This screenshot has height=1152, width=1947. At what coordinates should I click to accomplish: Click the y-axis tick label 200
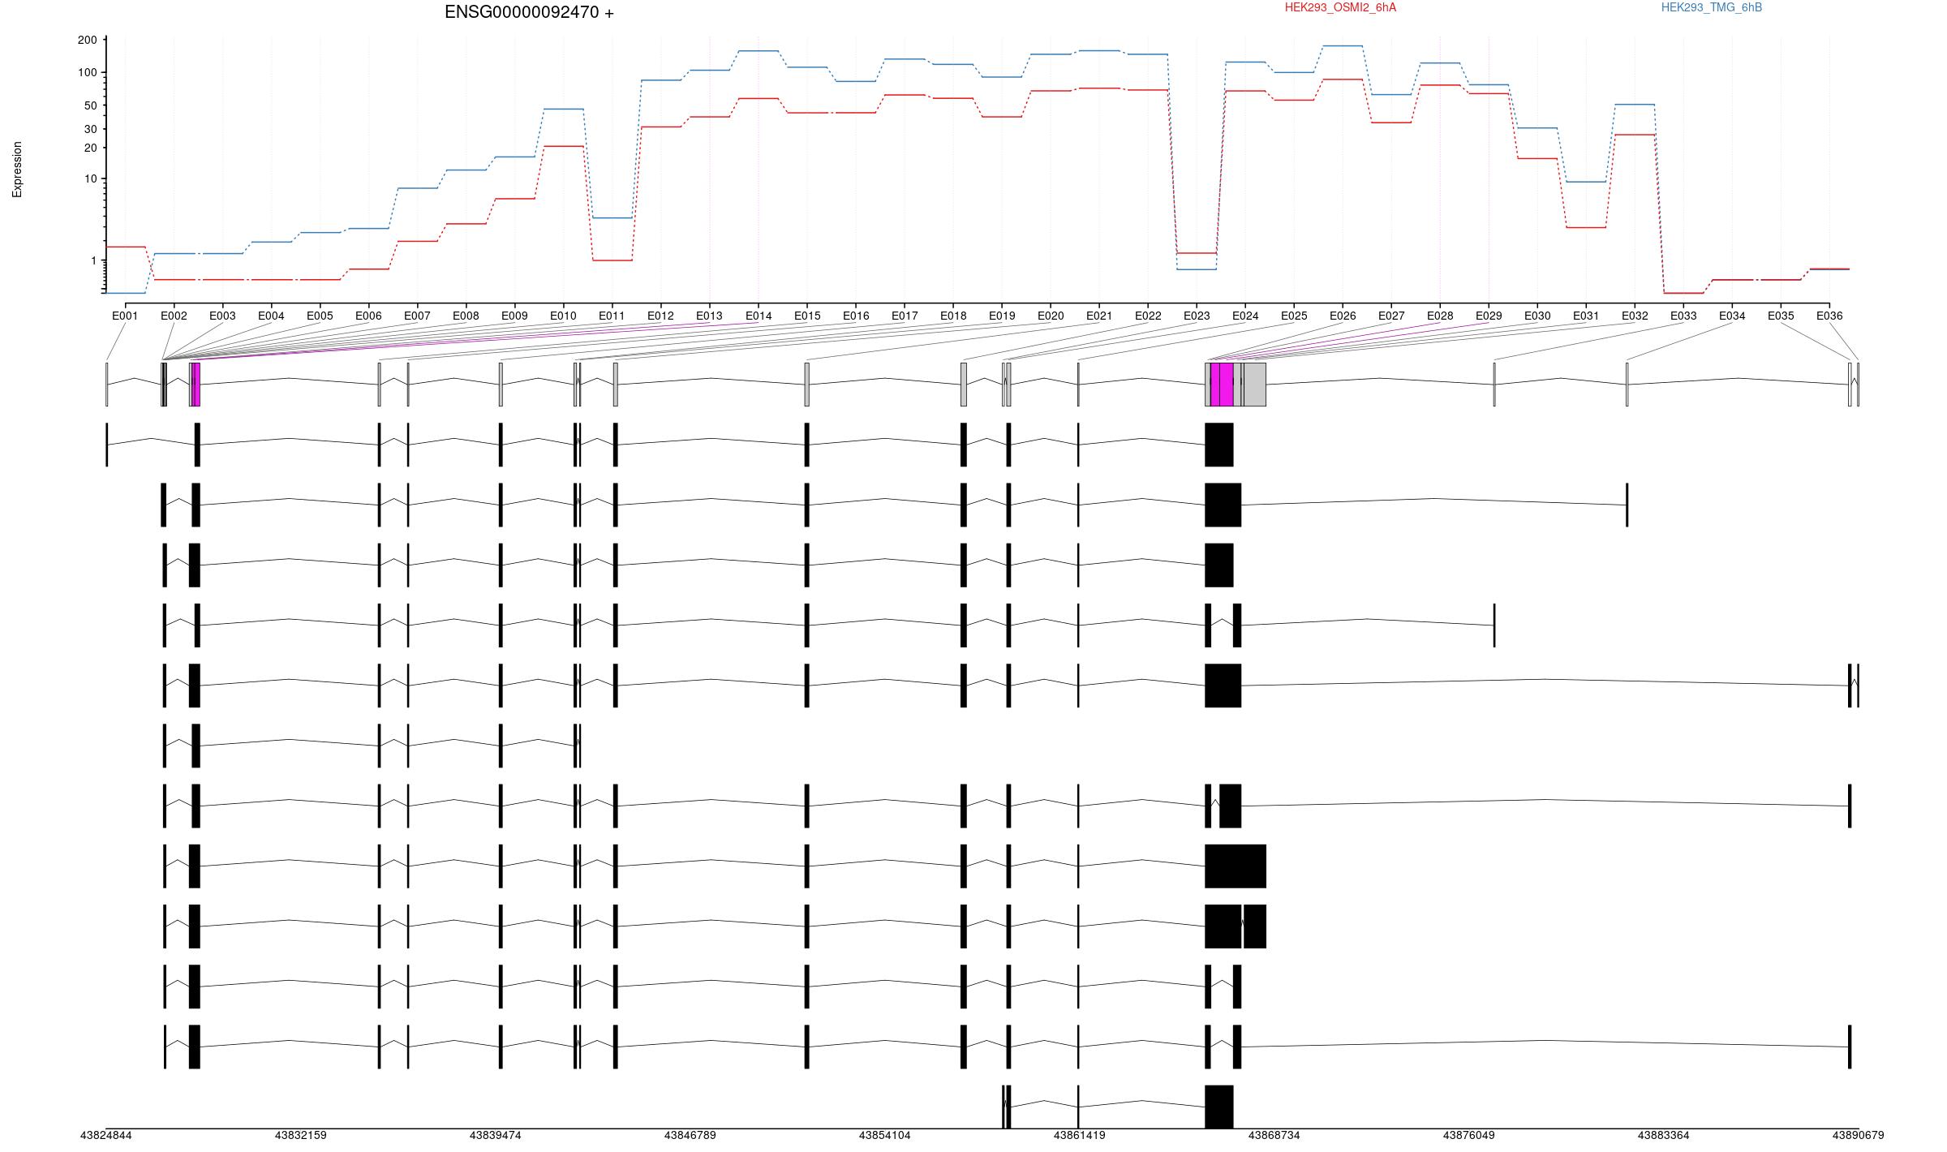tap(88, 40)
